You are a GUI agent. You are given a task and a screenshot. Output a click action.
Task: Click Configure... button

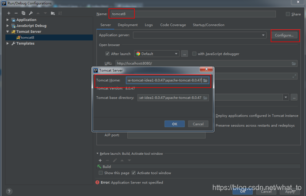click(x=284, y=35)
